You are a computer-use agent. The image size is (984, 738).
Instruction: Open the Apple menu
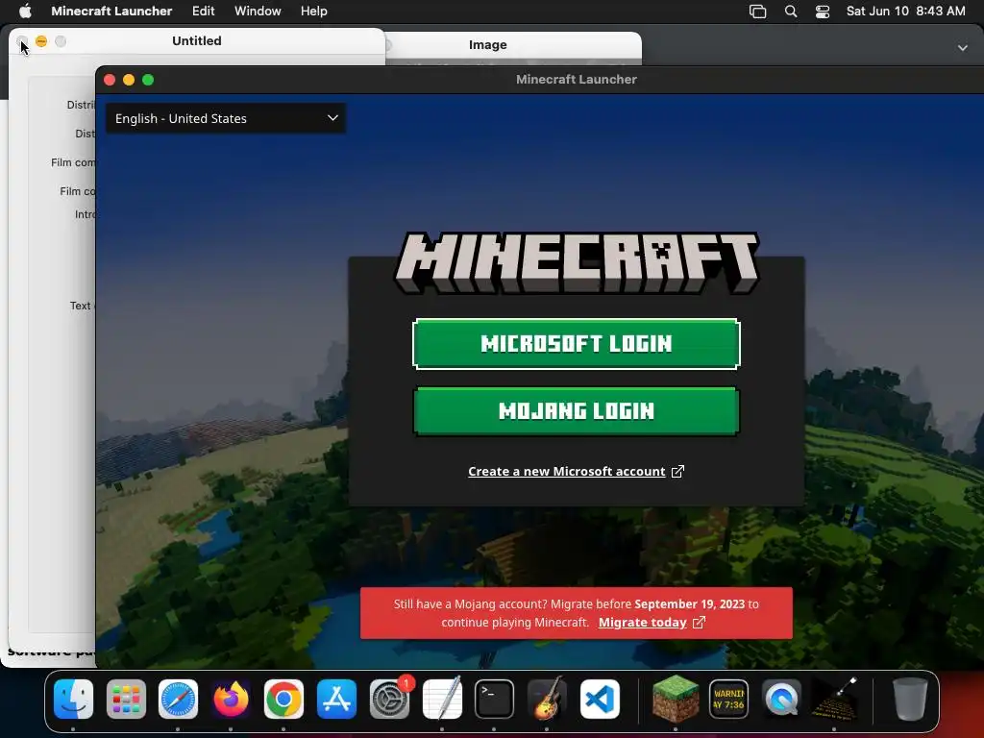tap(25, 11)
